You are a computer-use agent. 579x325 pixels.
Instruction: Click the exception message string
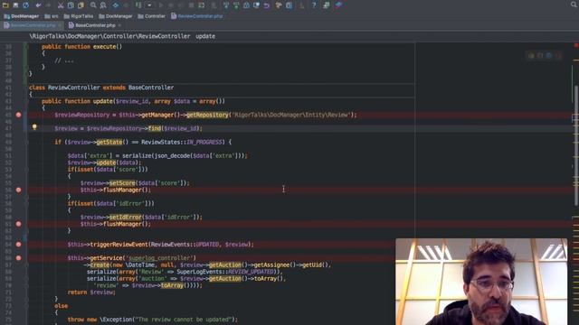coord(185,320)
